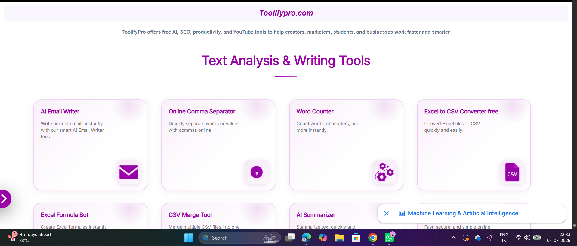Open the Word Counter tool title

315,111
